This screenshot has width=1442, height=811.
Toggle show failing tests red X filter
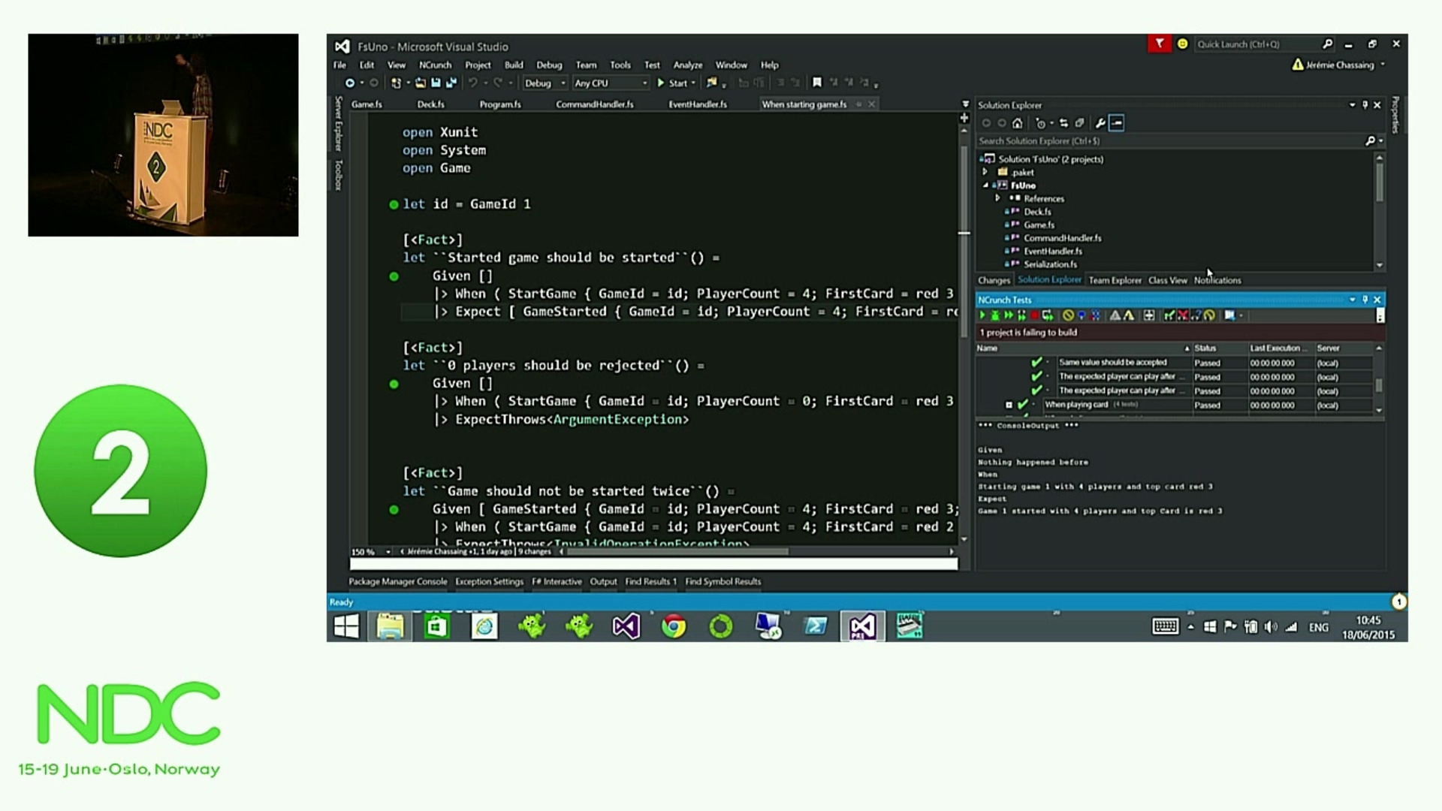[x=1182, y=316]
